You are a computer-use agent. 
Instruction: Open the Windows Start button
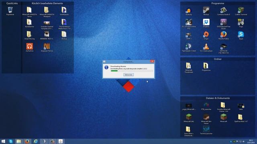point(3,141)
